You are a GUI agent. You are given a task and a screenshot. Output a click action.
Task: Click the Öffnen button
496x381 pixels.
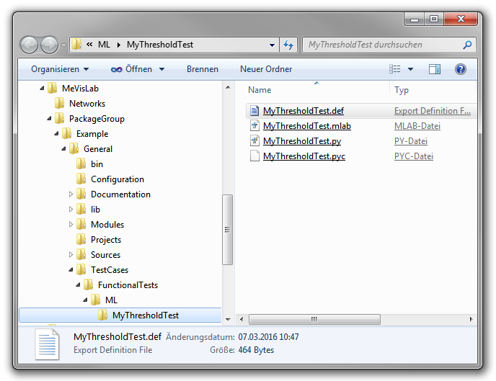coord(132,69)
